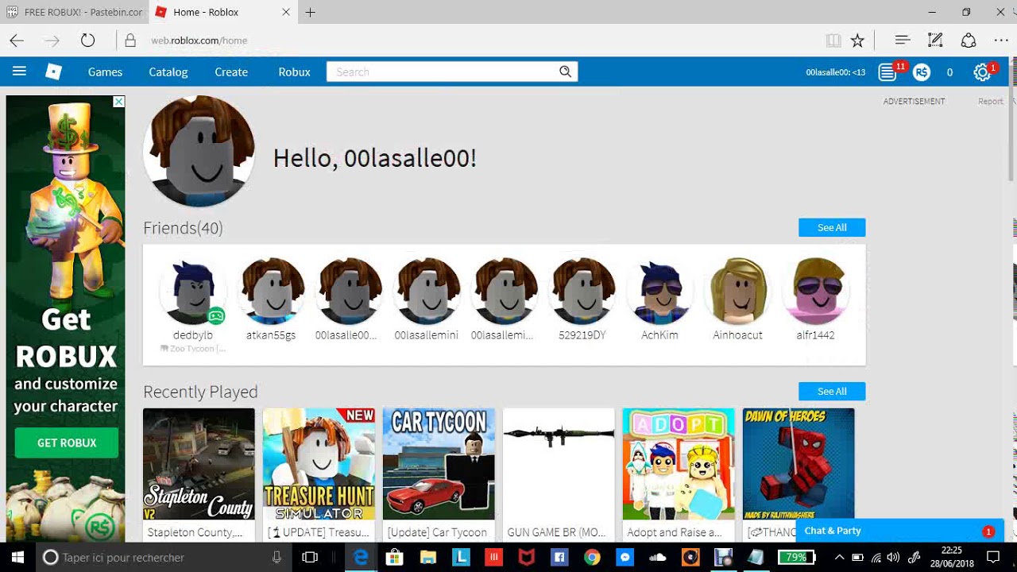Open Stapleton County game thumbnail
The height and width of the screenshot is (572, 1017).
pos(199,464)
